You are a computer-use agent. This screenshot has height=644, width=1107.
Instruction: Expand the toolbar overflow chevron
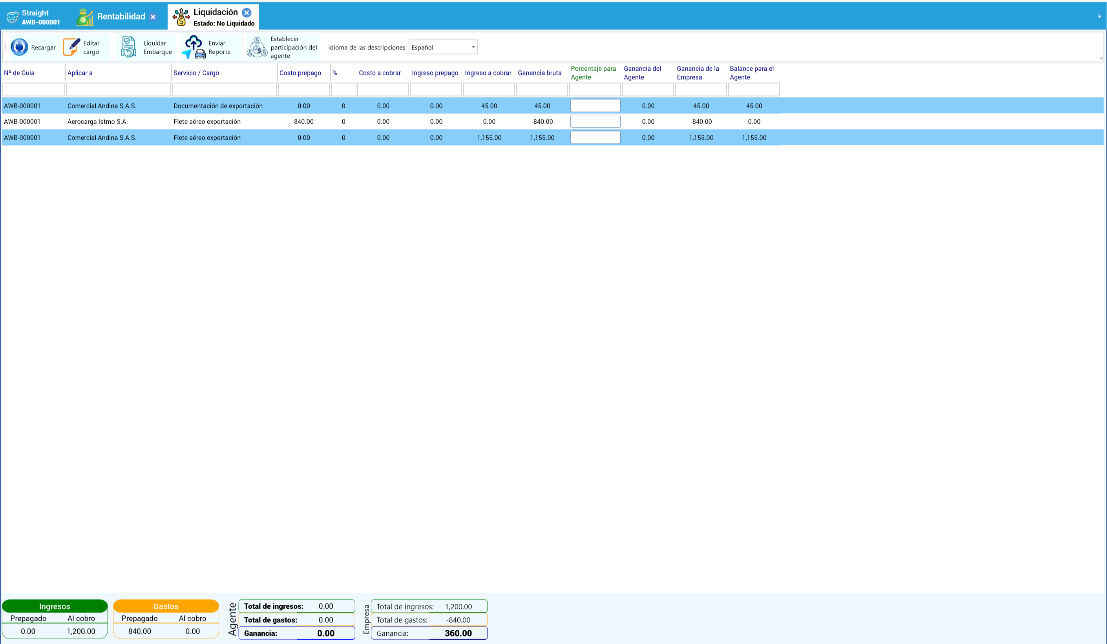(1101, 58)
